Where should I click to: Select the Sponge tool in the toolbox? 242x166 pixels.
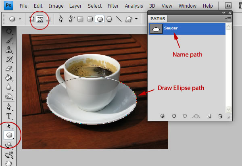[x=9, y=96]
